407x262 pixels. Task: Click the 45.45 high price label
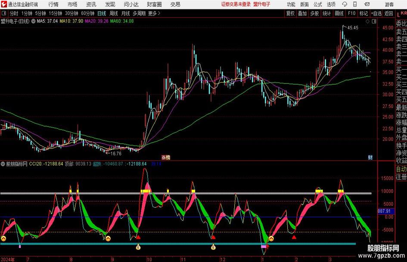tap(353, 28)
